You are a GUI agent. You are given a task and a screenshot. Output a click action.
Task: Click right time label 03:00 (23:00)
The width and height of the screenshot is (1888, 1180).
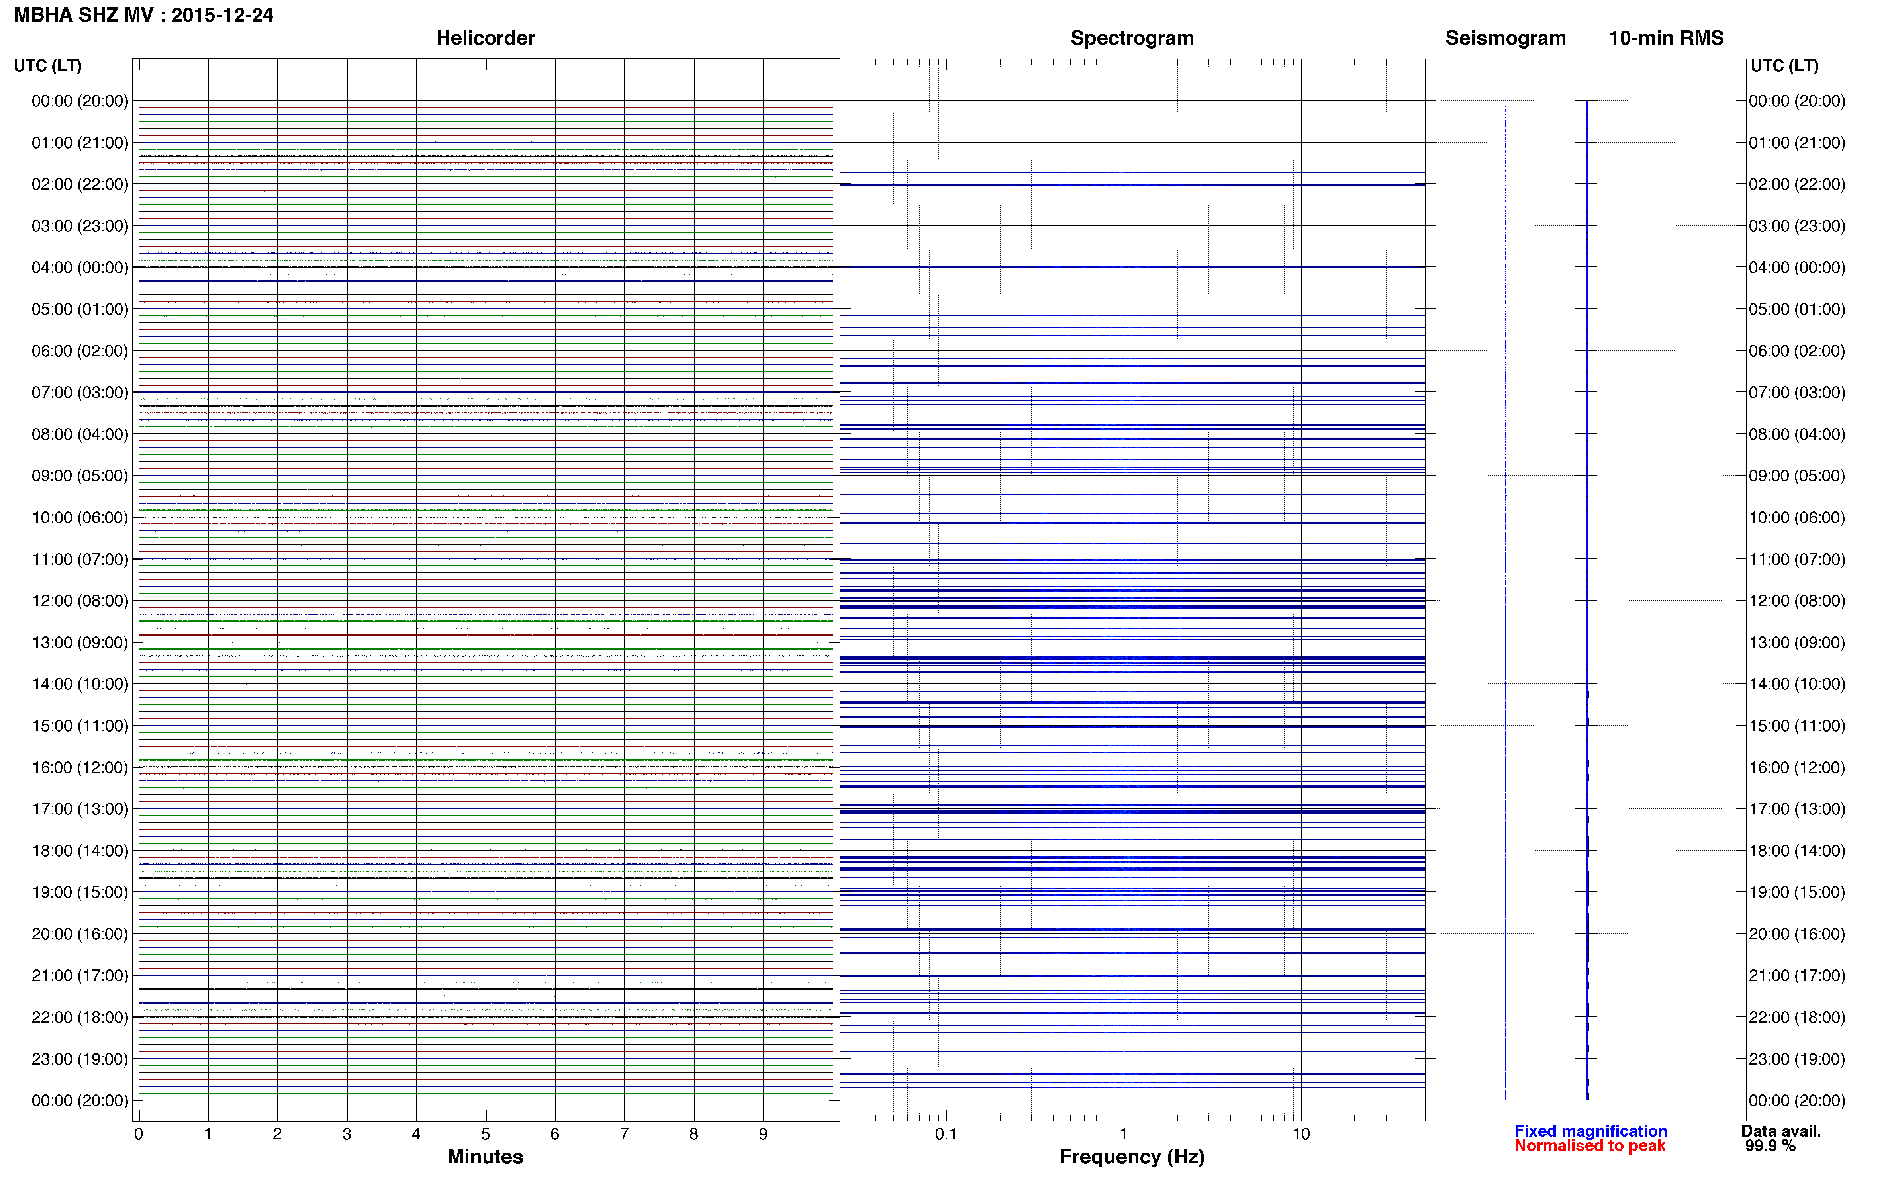(1797, 225)
